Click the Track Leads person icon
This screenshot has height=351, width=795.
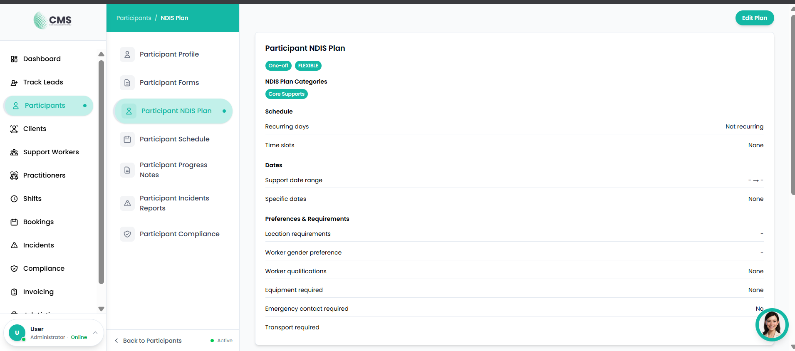coord(14,82)
